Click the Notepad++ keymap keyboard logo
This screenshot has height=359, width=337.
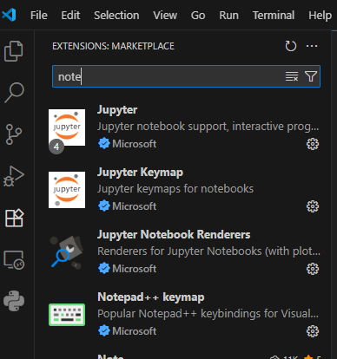[67, 315]
